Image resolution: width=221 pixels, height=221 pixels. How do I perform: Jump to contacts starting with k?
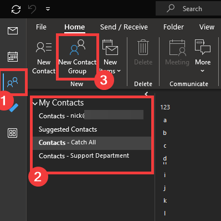coord(165,200)
